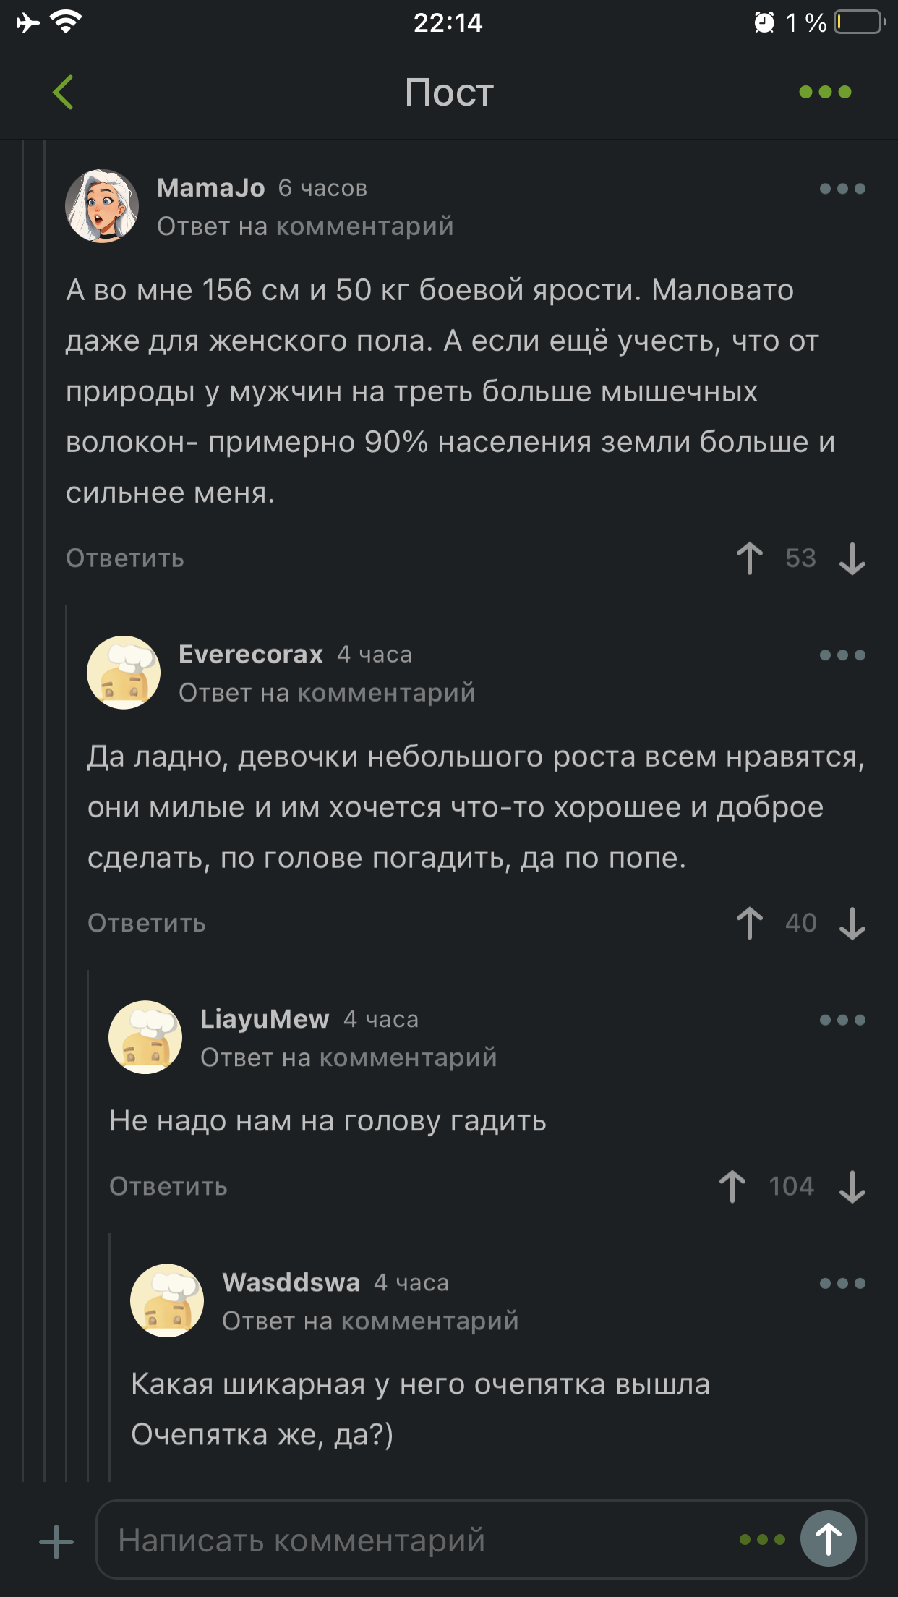Focus the Написать комментарий input field

click(419, 1541)
